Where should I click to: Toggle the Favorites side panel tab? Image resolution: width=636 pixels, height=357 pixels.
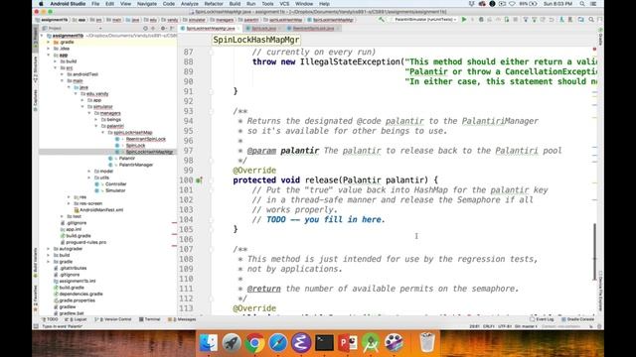36,298
